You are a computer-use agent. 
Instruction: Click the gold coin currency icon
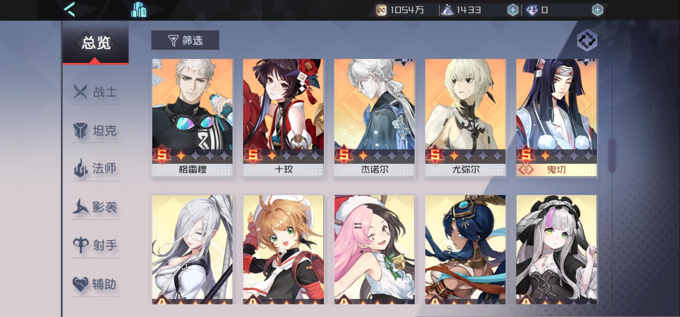pos(381,10)
